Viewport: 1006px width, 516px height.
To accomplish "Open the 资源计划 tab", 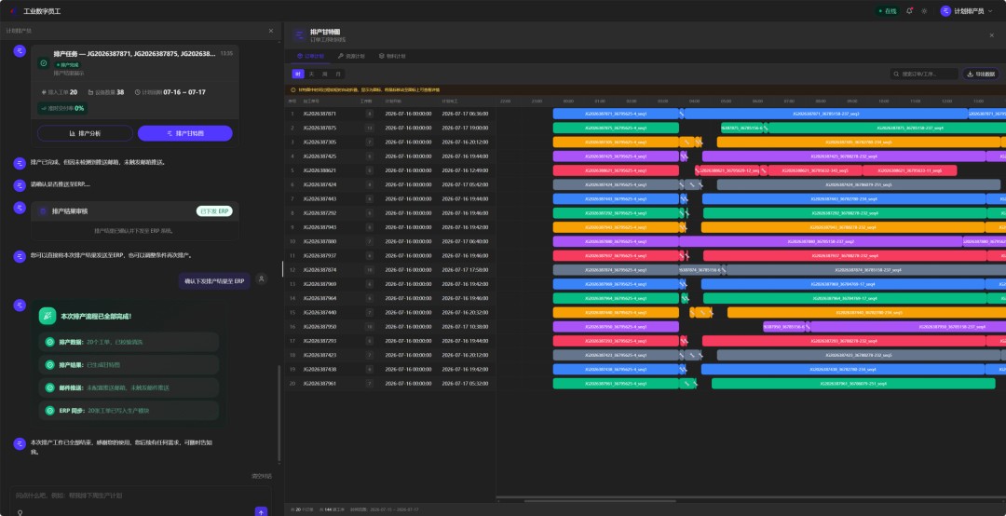I will pyautogui.click(x=351, y=56).
